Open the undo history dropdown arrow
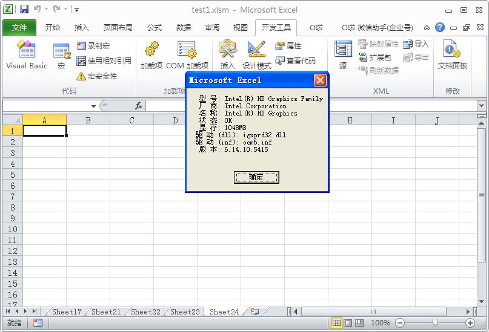The height and width of the screenshot is (332, 489). (x=47, y=9)
